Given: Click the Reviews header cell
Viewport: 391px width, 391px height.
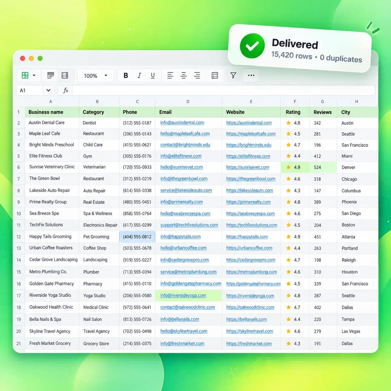Looking at the screenshot, I should pyautogui.click(x=323, y=112).
